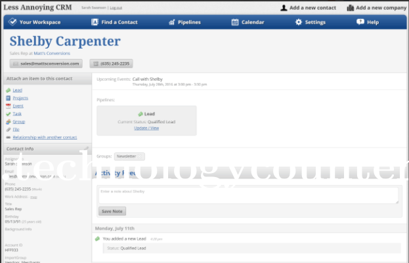Attach Projects to this contact
The width and height of the screenshot is (409, 263).
(20, 98)
